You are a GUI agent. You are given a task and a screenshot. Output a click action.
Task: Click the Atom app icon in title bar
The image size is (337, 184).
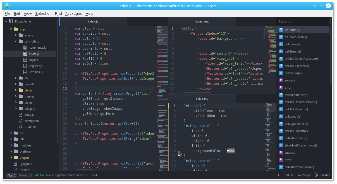[7, 6]
